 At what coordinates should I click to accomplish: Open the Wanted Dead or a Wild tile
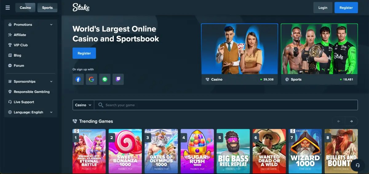[x=269, y=151]
